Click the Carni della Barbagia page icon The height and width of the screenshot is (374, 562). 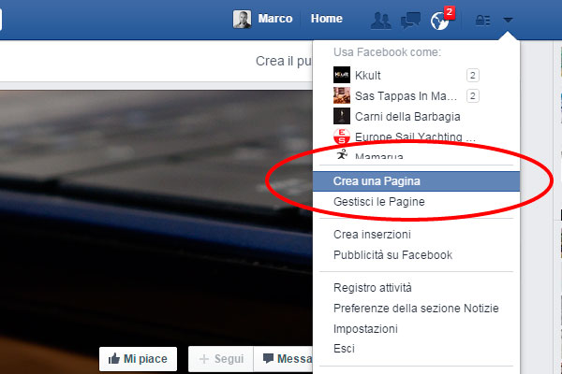coord(342,116)
